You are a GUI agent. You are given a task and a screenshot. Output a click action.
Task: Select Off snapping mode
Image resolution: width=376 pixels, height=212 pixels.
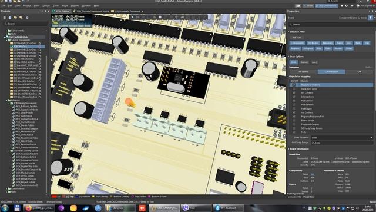pos(359,72)
